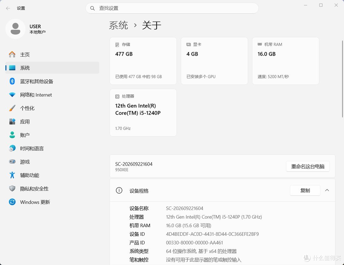Collapse the 设备规格 section chevron
Image resolution: width=344 pixels, height=265 pixels.
[x=327, y=190]
